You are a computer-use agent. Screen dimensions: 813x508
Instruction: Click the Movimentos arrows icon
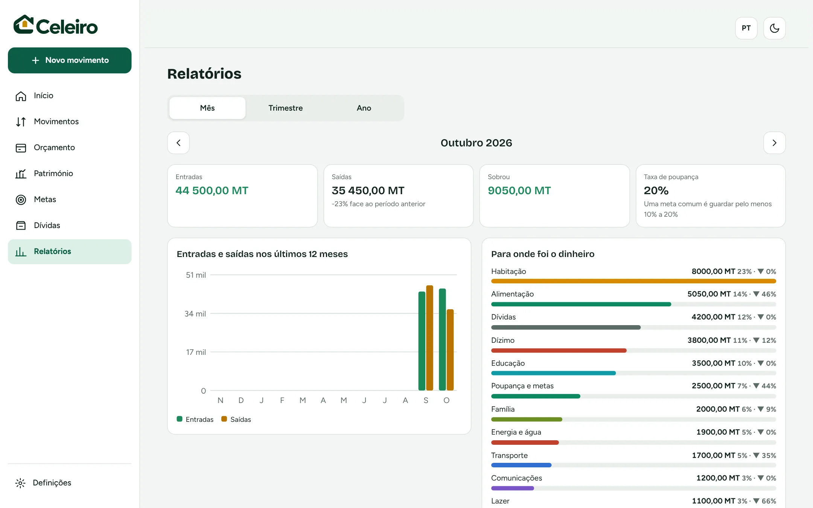[x=21, y=122]
